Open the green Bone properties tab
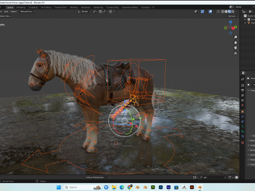 (x=243, y=132)
